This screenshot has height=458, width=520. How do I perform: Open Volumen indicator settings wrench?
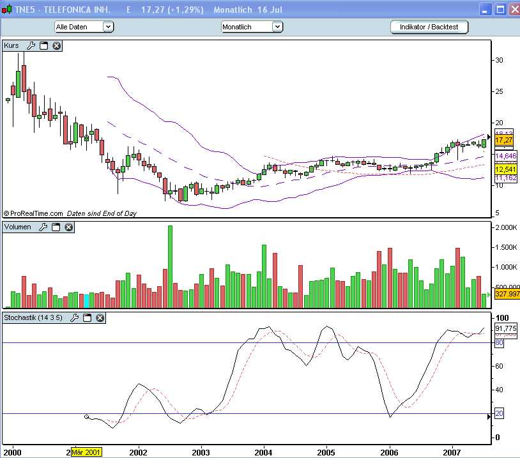click(x=43, y=227)
